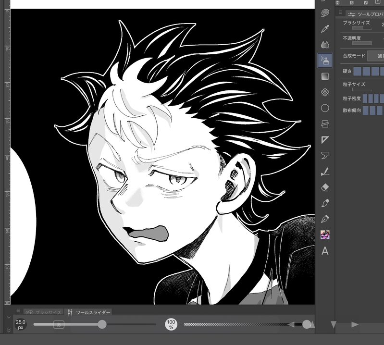Select the fountain pen nib tool
Viewport: 384px width, 345px height.
pos(325,219)
